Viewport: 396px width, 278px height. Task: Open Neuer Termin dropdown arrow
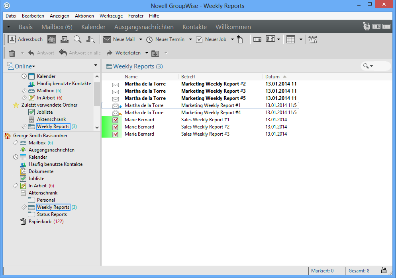pyautogui.click(x=191, y=39)
